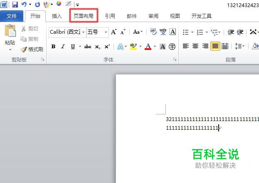The width and height of the screenshot is (259, 183).
Task: Click the wén phonetic guide icon
Action: pos(163,32)
